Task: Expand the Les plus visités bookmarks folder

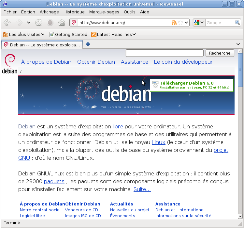Action: point(24,35)
